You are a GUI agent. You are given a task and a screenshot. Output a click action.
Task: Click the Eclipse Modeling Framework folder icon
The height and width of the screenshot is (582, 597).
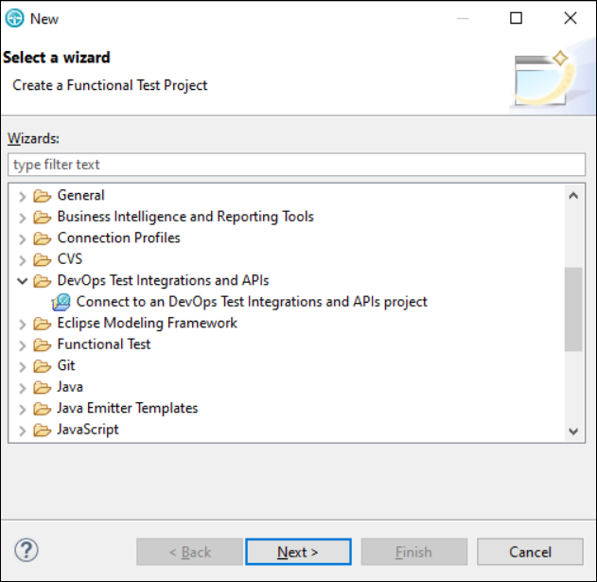click(42, 324)
